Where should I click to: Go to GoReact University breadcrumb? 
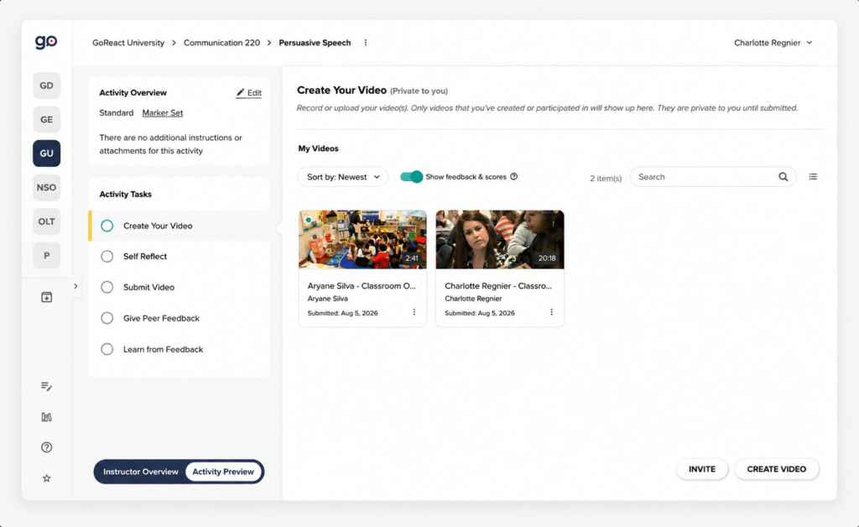click(x=128, y=43)
